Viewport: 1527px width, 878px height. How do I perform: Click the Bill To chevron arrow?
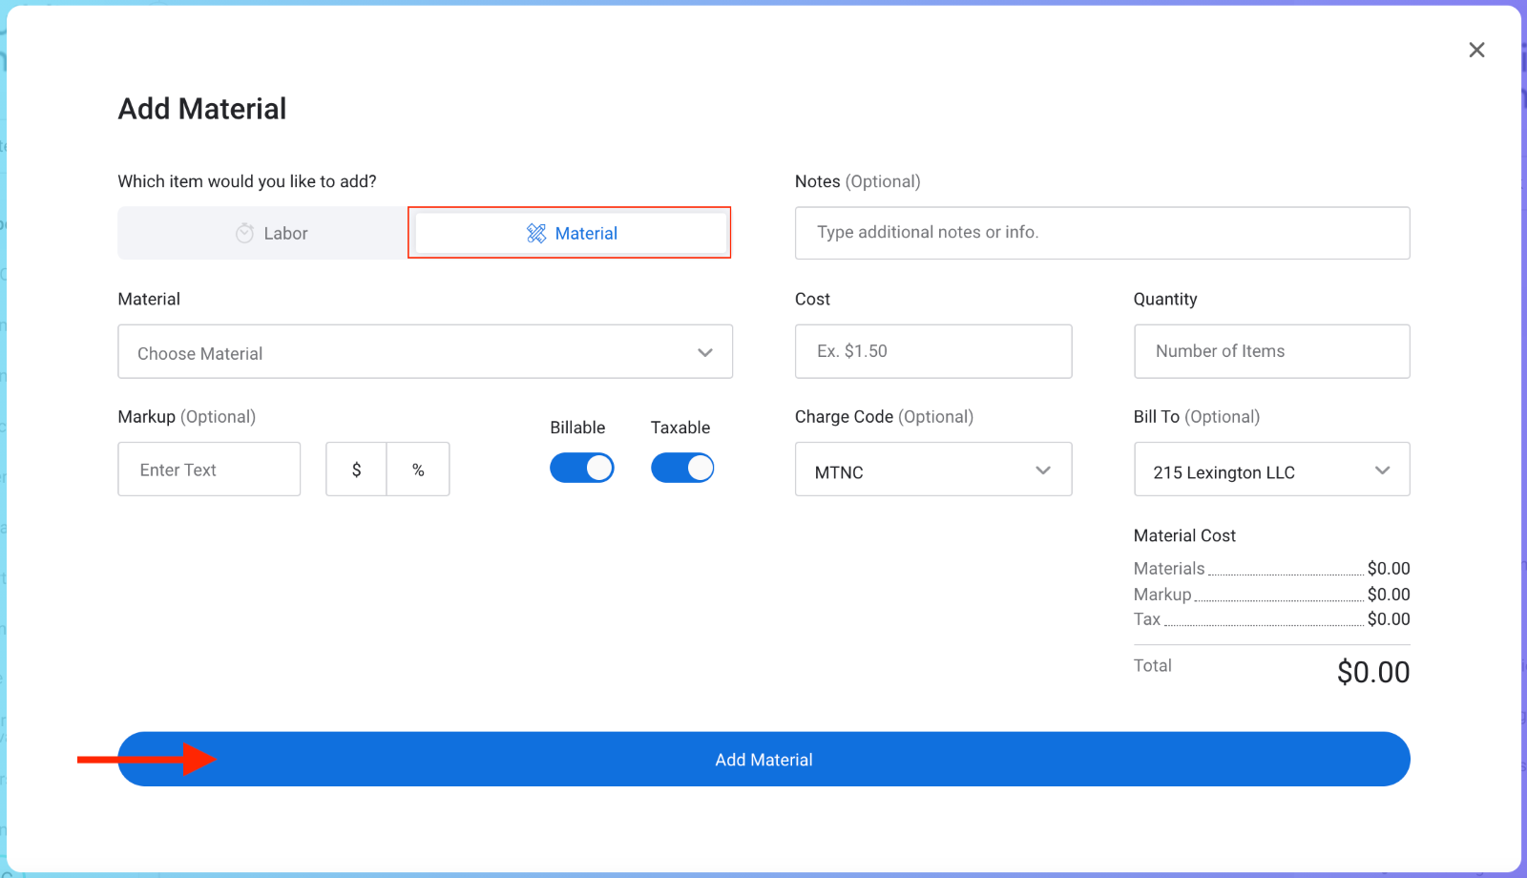pos(1382,470)
